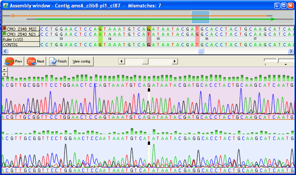Select the CMO 2348 M22 read row label
The height and width of the screenshot is (175, 296).
21,29
